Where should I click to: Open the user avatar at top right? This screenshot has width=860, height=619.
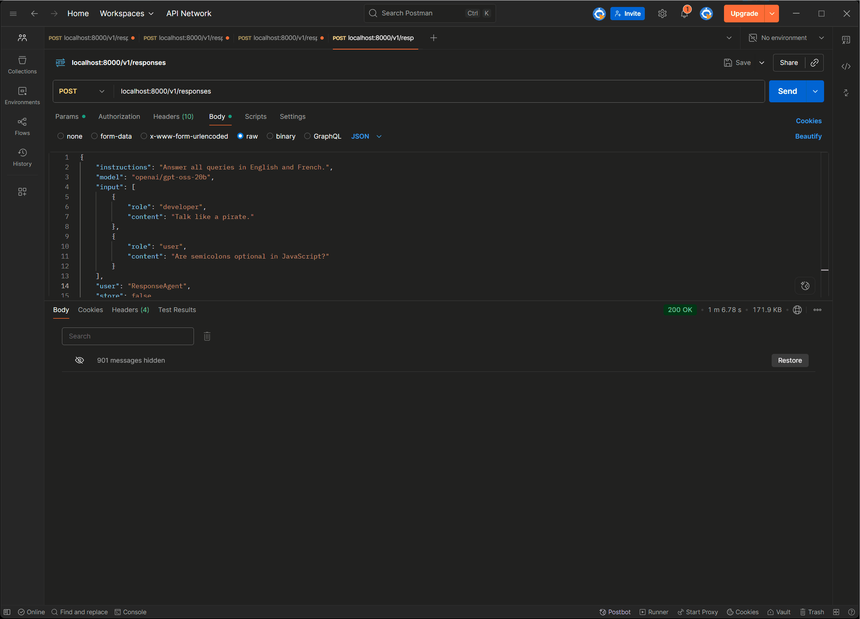tap(706, 14)
